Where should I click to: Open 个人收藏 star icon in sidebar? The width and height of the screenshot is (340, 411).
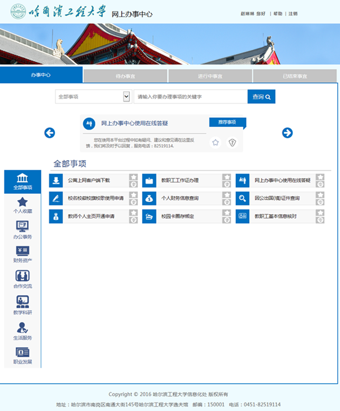point(23,202)
